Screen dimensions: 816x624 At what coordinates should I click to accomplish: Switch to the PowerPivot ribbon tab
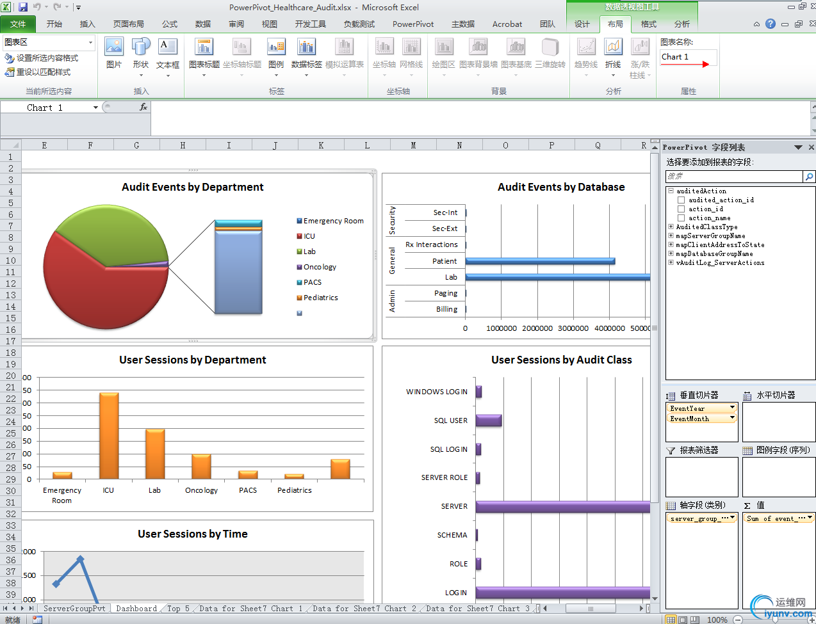pyautogui.click(x=412, y=24)
